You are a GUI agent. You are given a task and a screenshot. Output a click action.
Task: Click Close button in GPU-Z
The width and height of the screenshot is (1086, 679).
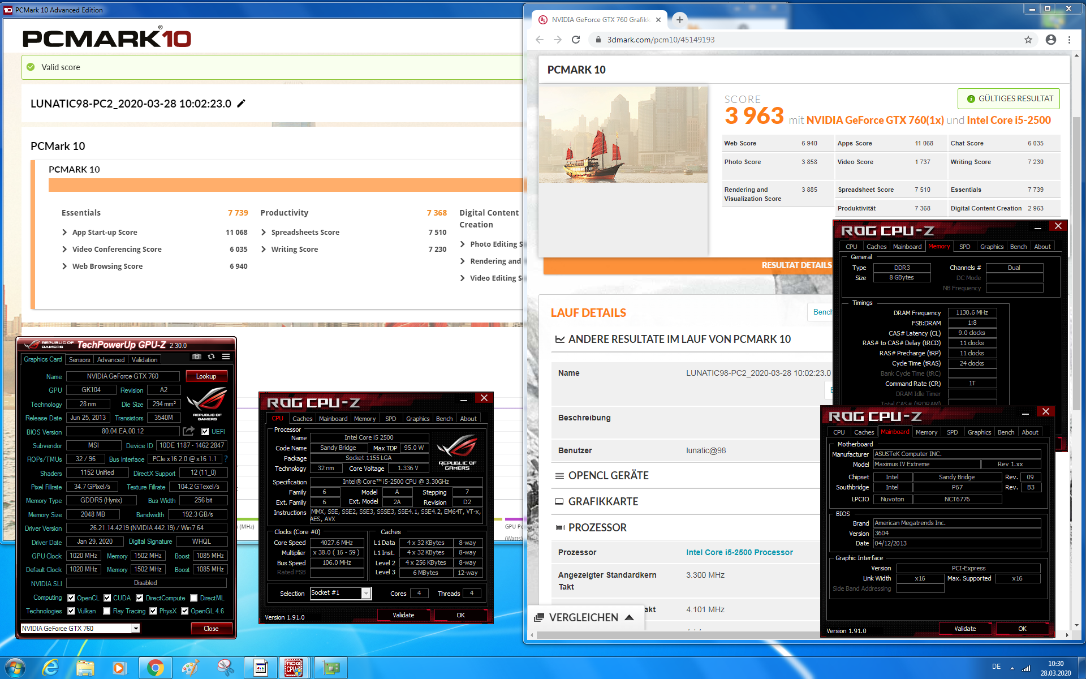point(211,629)
